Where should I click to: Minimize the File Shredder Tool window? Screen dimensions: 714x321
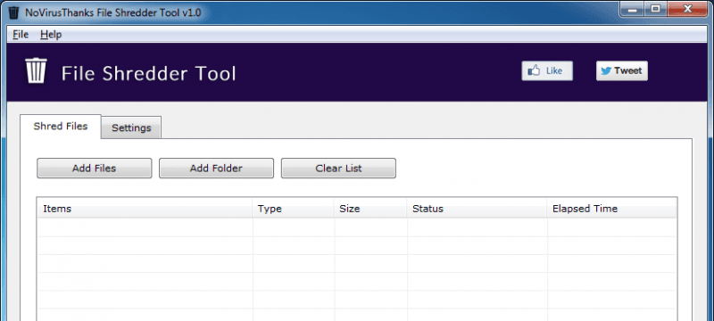pyautogui.click(x=632, y=10)
